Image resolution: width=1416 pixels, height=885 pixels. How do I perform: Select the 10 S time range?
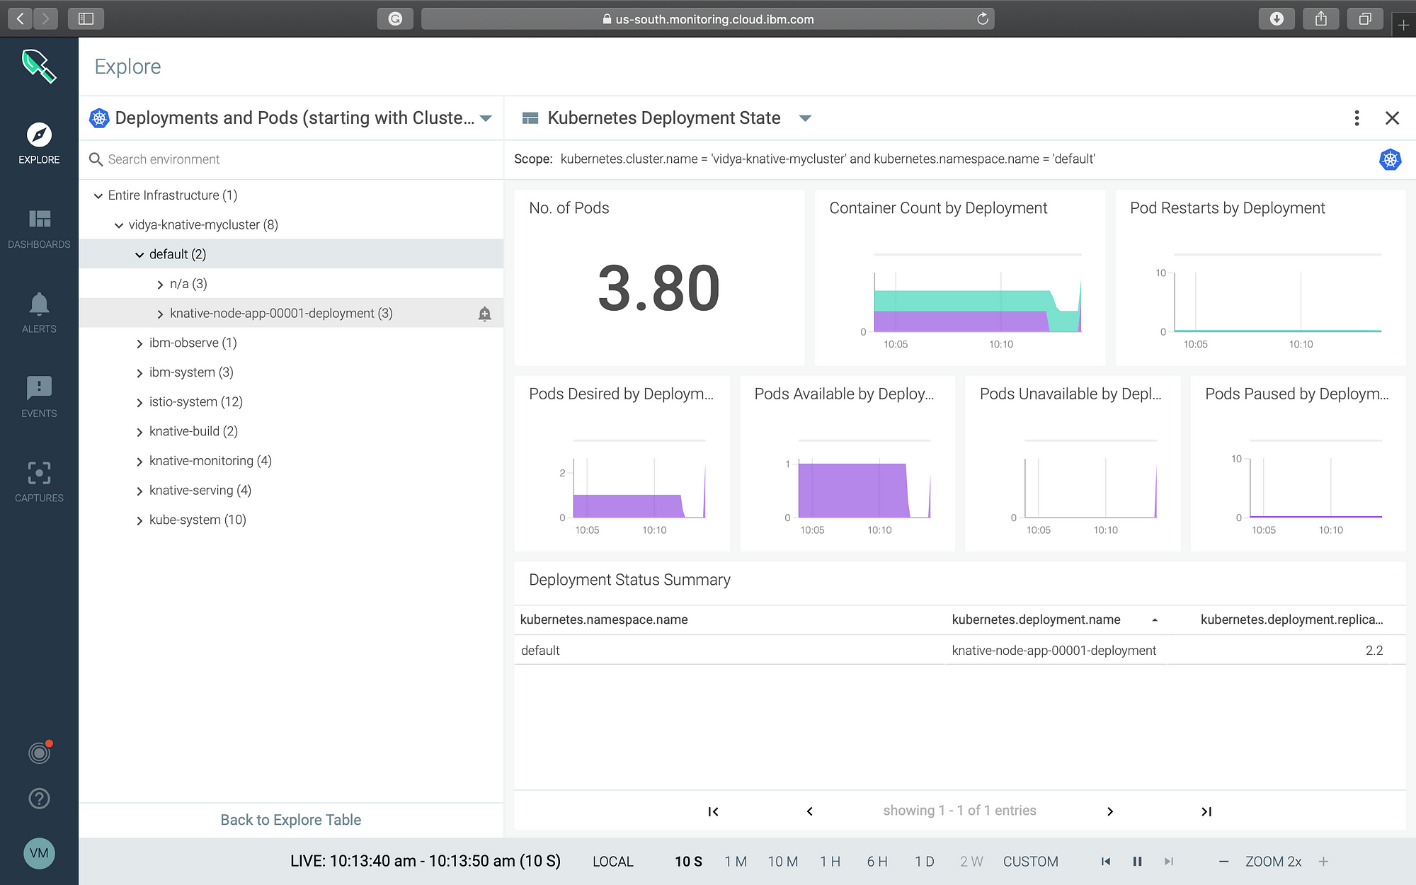tap(688, 862)
